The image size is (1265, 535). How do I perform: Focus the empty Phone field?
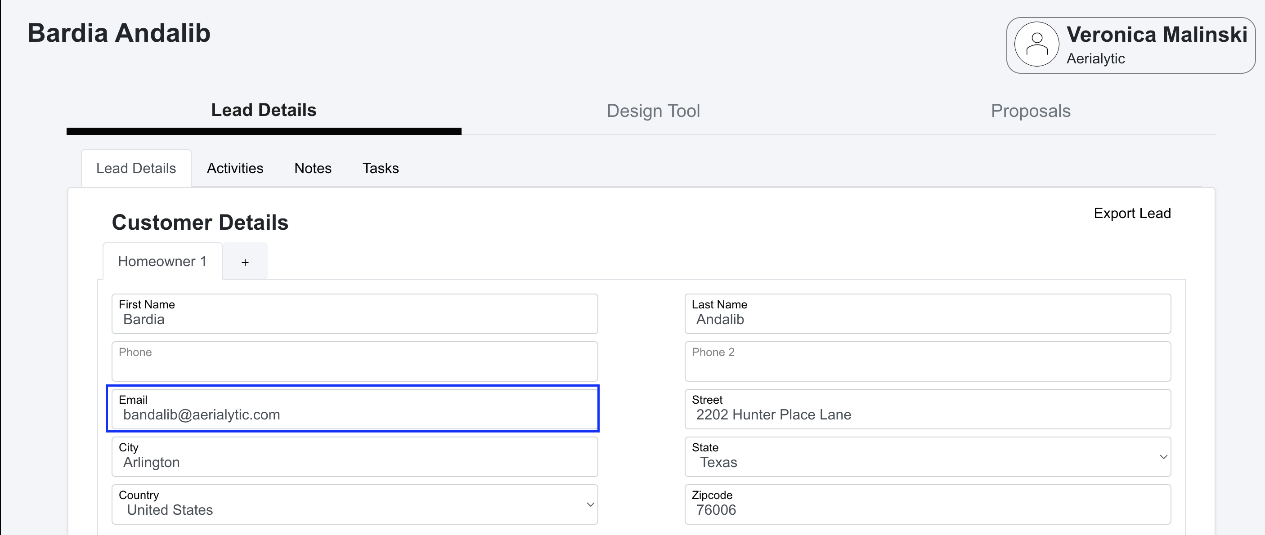354,361
